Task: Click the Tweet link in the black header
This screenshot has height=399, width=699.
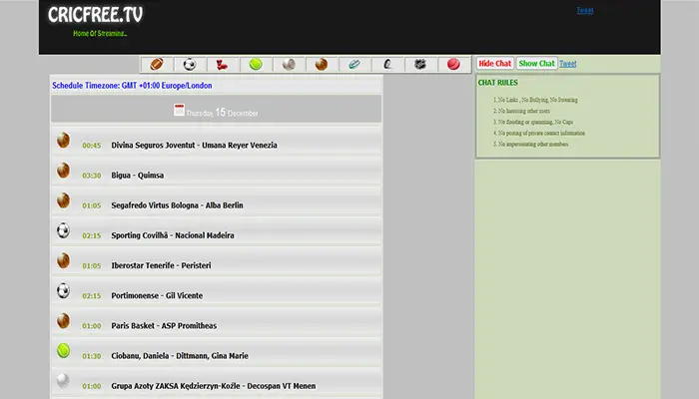Action: click(585, 10)
